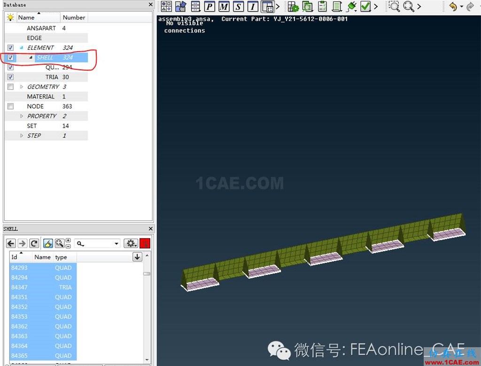The width and height of the screenshot is (481, 366).
Task: Click the green stacked documents compare icon
Action: pos(307,7)
